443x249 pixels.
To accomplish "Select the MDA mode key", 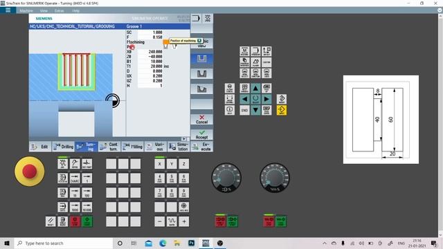I will click(x=62, y=192).
